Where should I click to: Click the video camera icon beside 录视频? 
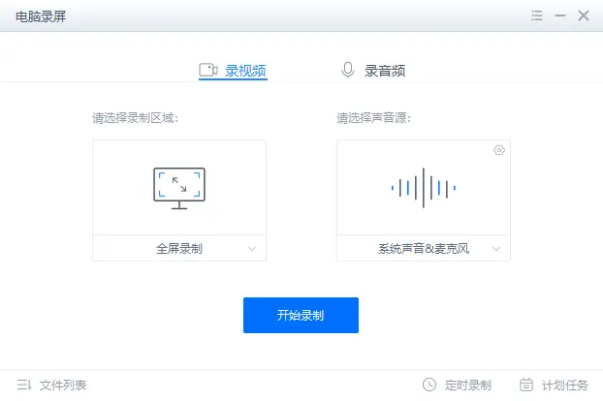(207, 70)
